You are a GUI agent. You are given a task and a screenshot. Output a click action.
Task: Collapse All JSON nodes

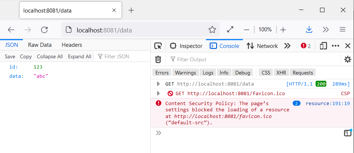click(50, 56)
